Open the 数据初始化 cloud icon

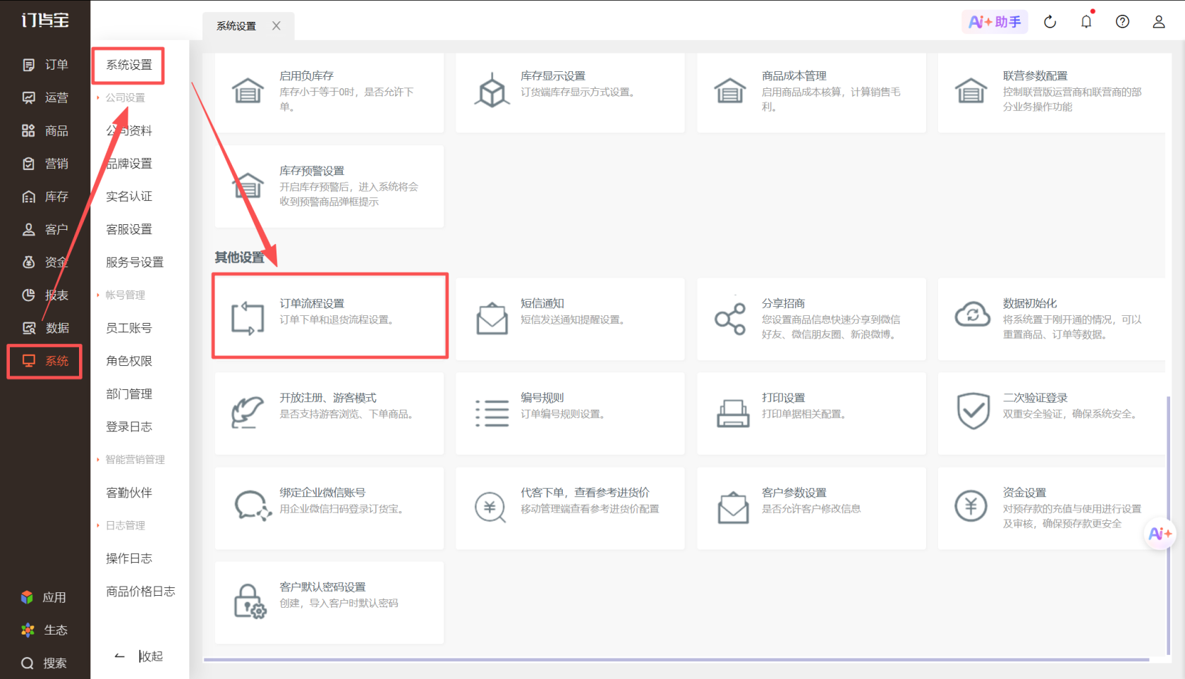(x=972, y=314)
